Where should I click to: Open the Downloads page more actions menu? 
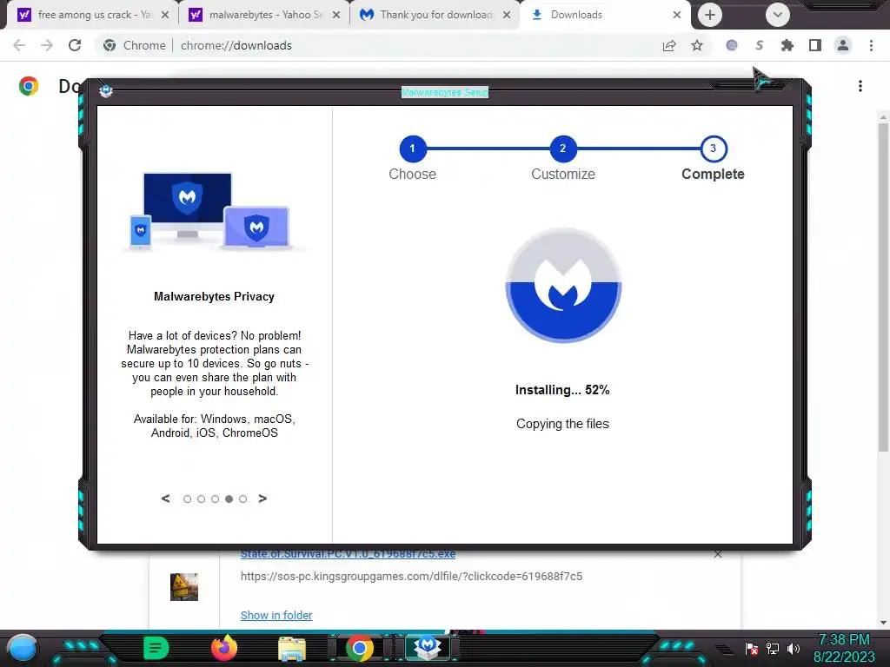[860, 86]
